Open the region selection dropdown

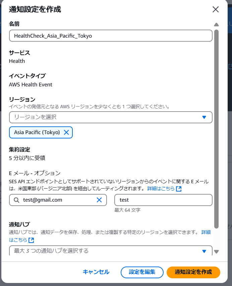[x=111, y=117]
